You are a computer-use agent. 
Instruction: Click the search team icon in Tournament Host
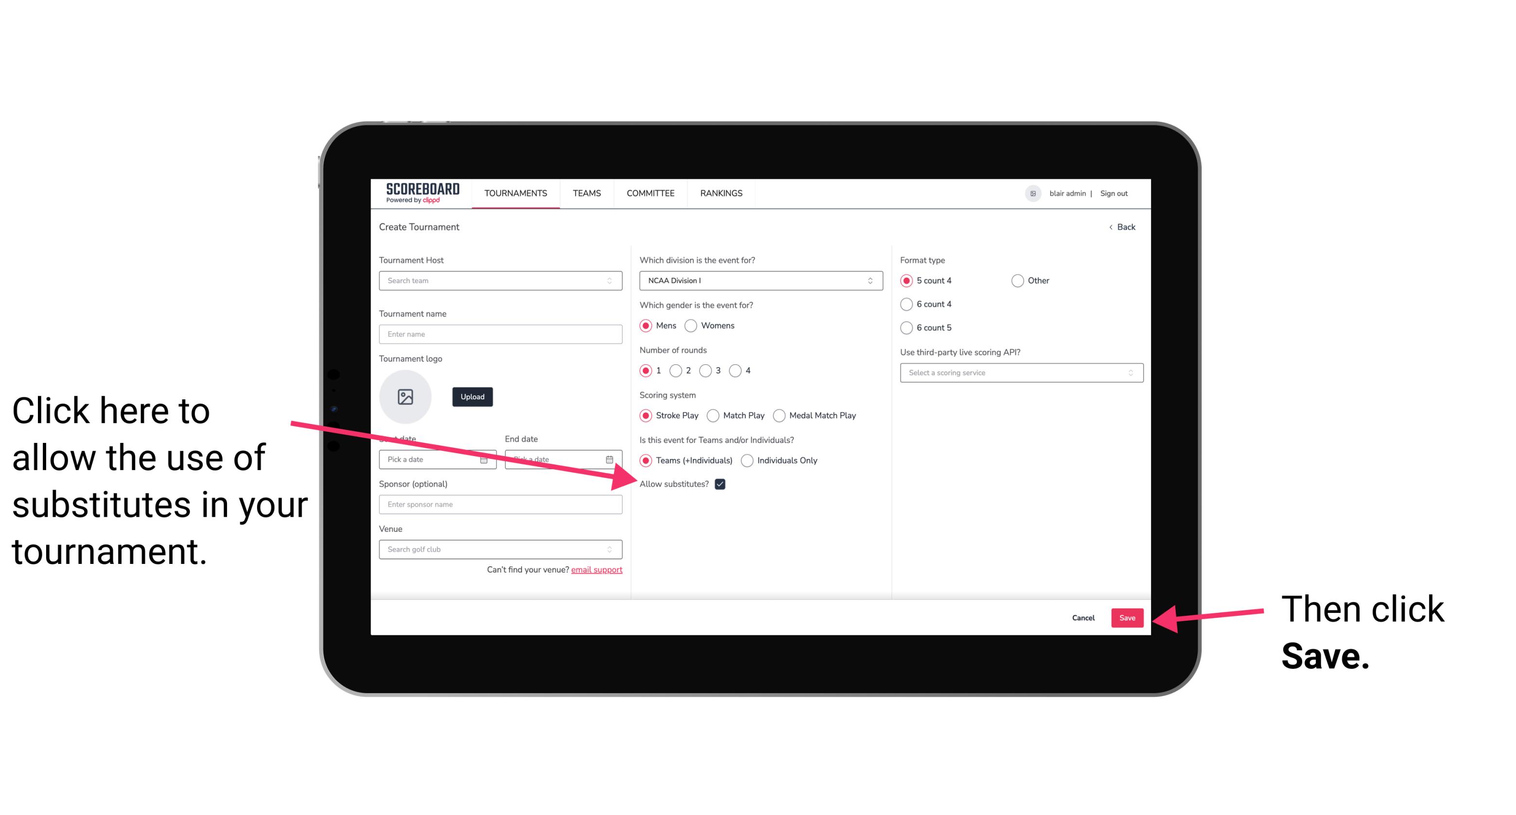[613, 281]
